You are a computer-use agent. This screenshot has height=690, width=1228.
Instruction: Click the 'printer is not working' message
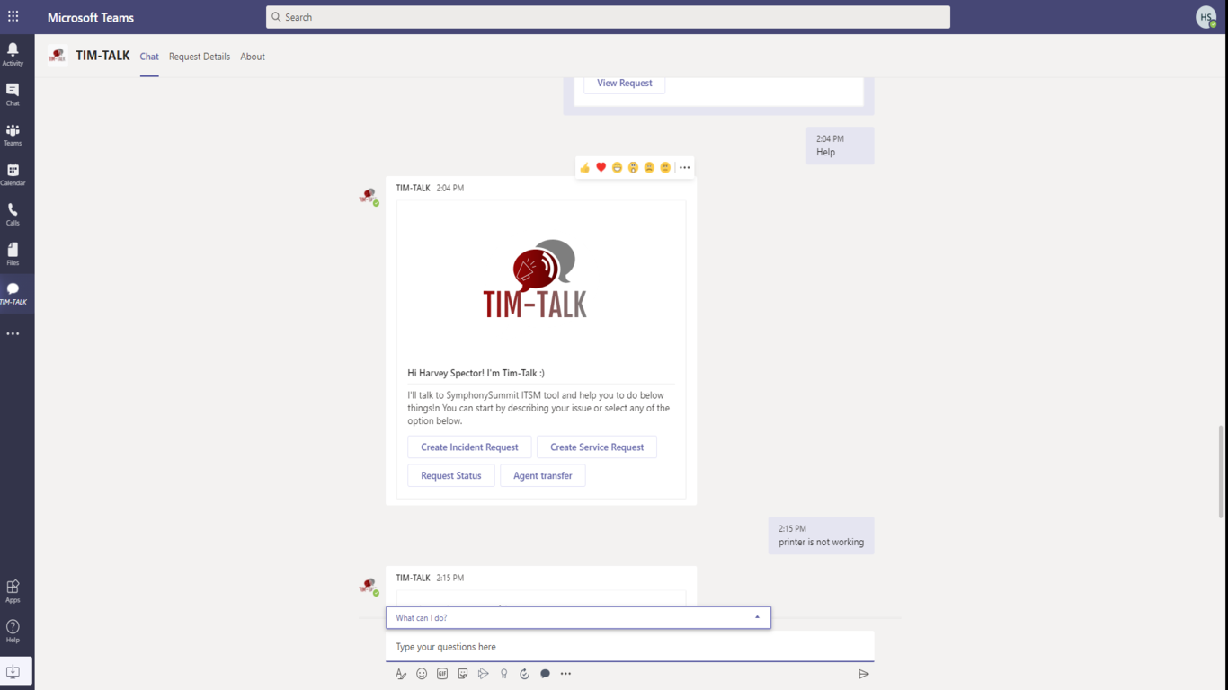821,535
